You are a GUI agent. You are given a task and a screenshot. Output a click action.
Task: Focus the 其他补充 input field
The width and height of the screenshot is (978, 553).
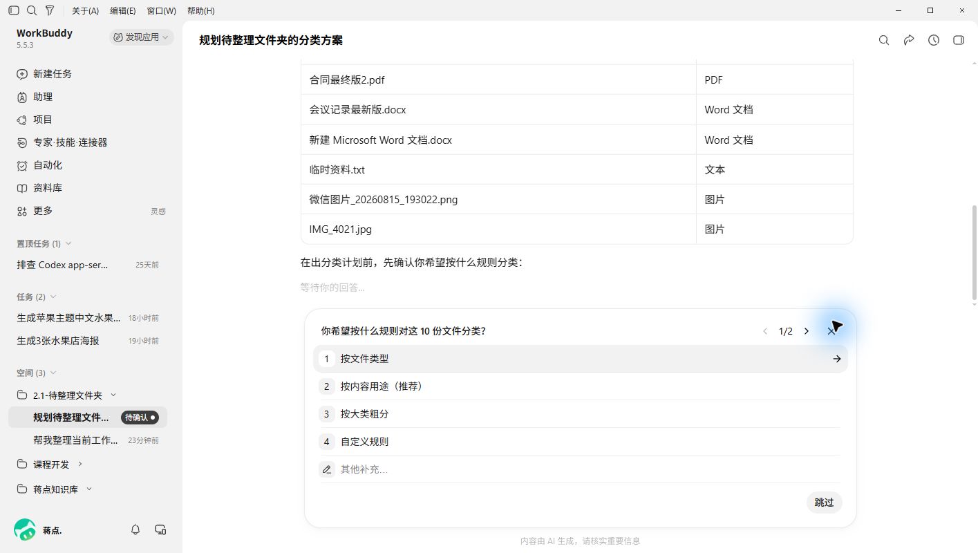click(590, 469)
